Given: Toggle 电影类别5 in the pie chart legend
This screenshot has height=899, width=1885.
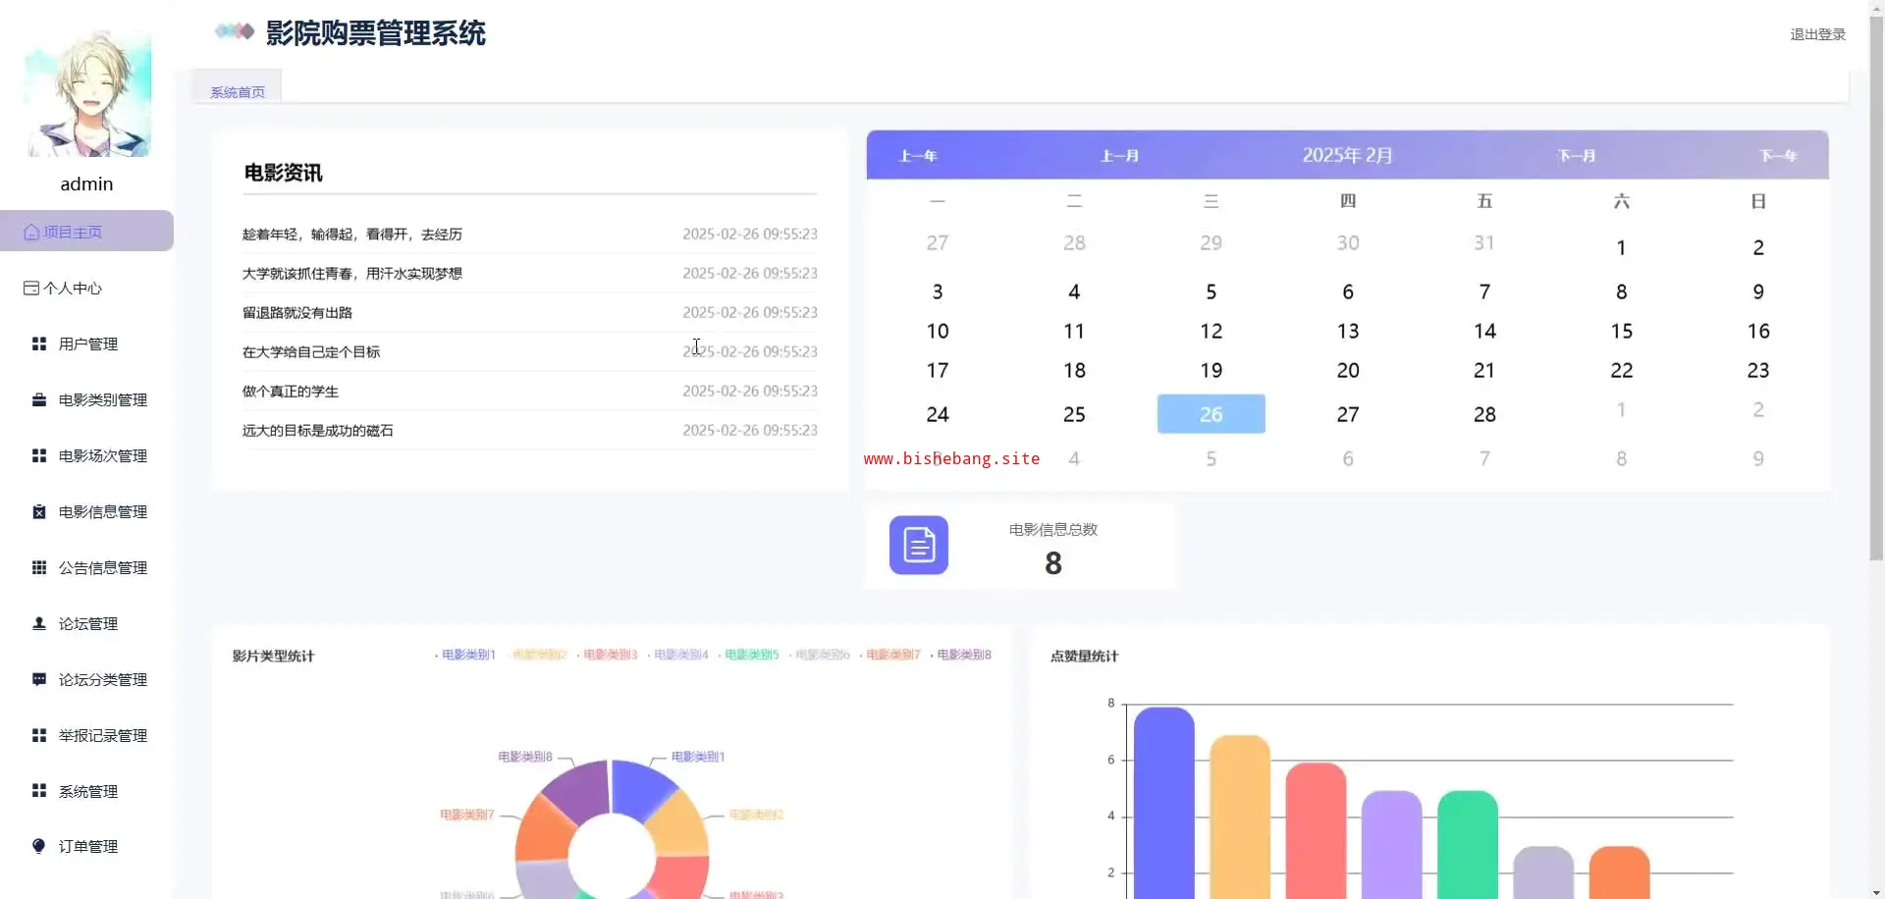Looking at the screenshot, I should pos(748,655).
